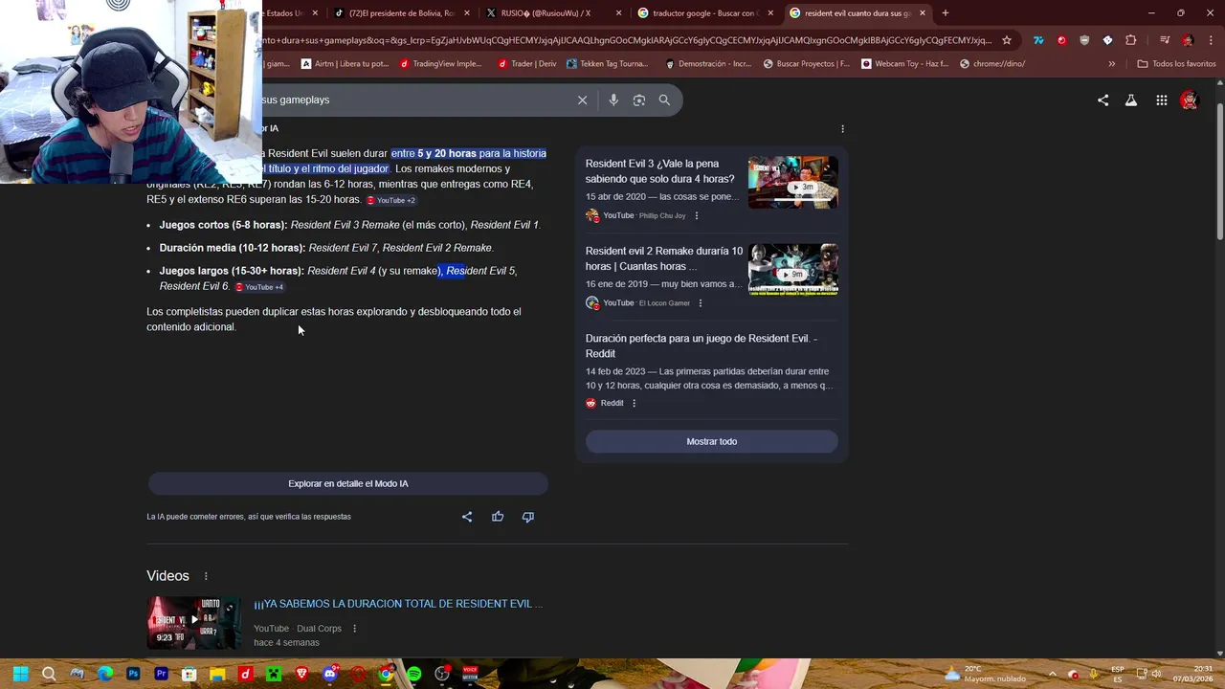Image resolution: width=1225 pixels, height=689 pixels.
Task: Open the Todos los favoritos bookmarks folder
Action: pyautogui.click(x=1176, y=64)
